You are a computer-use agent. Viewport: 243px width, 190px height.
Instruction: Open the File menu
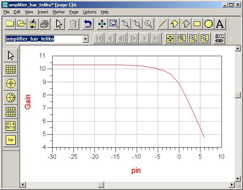click(x=6, y=12)
